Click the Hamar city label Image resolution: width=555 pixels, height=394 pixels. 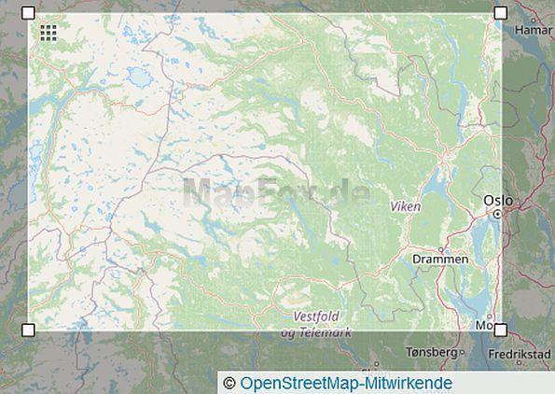tap(534, 30)
